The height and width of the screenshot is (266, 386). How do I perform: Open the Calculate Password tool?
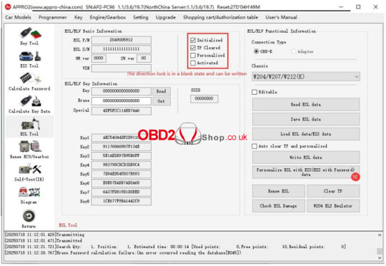pyautogui.click(x=29, y=82)
